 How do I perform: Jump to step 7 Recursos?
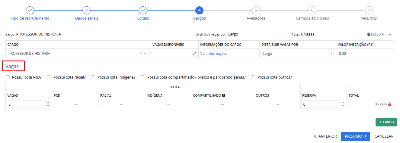pos(369,10)
